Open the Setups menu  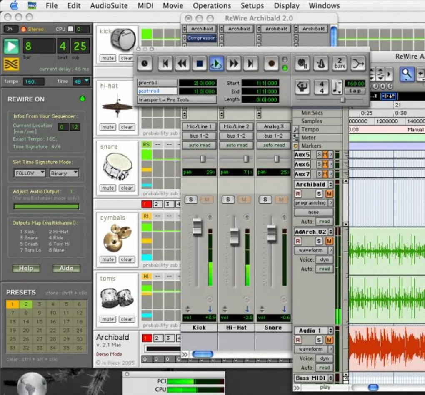click(252, 6)
